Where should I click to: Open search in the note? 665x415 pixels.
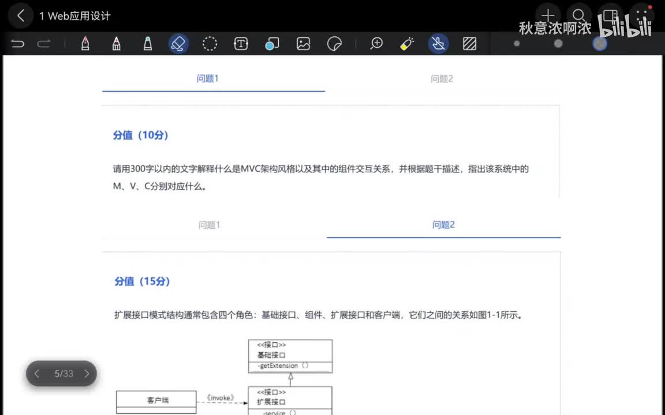click(579, 16)
